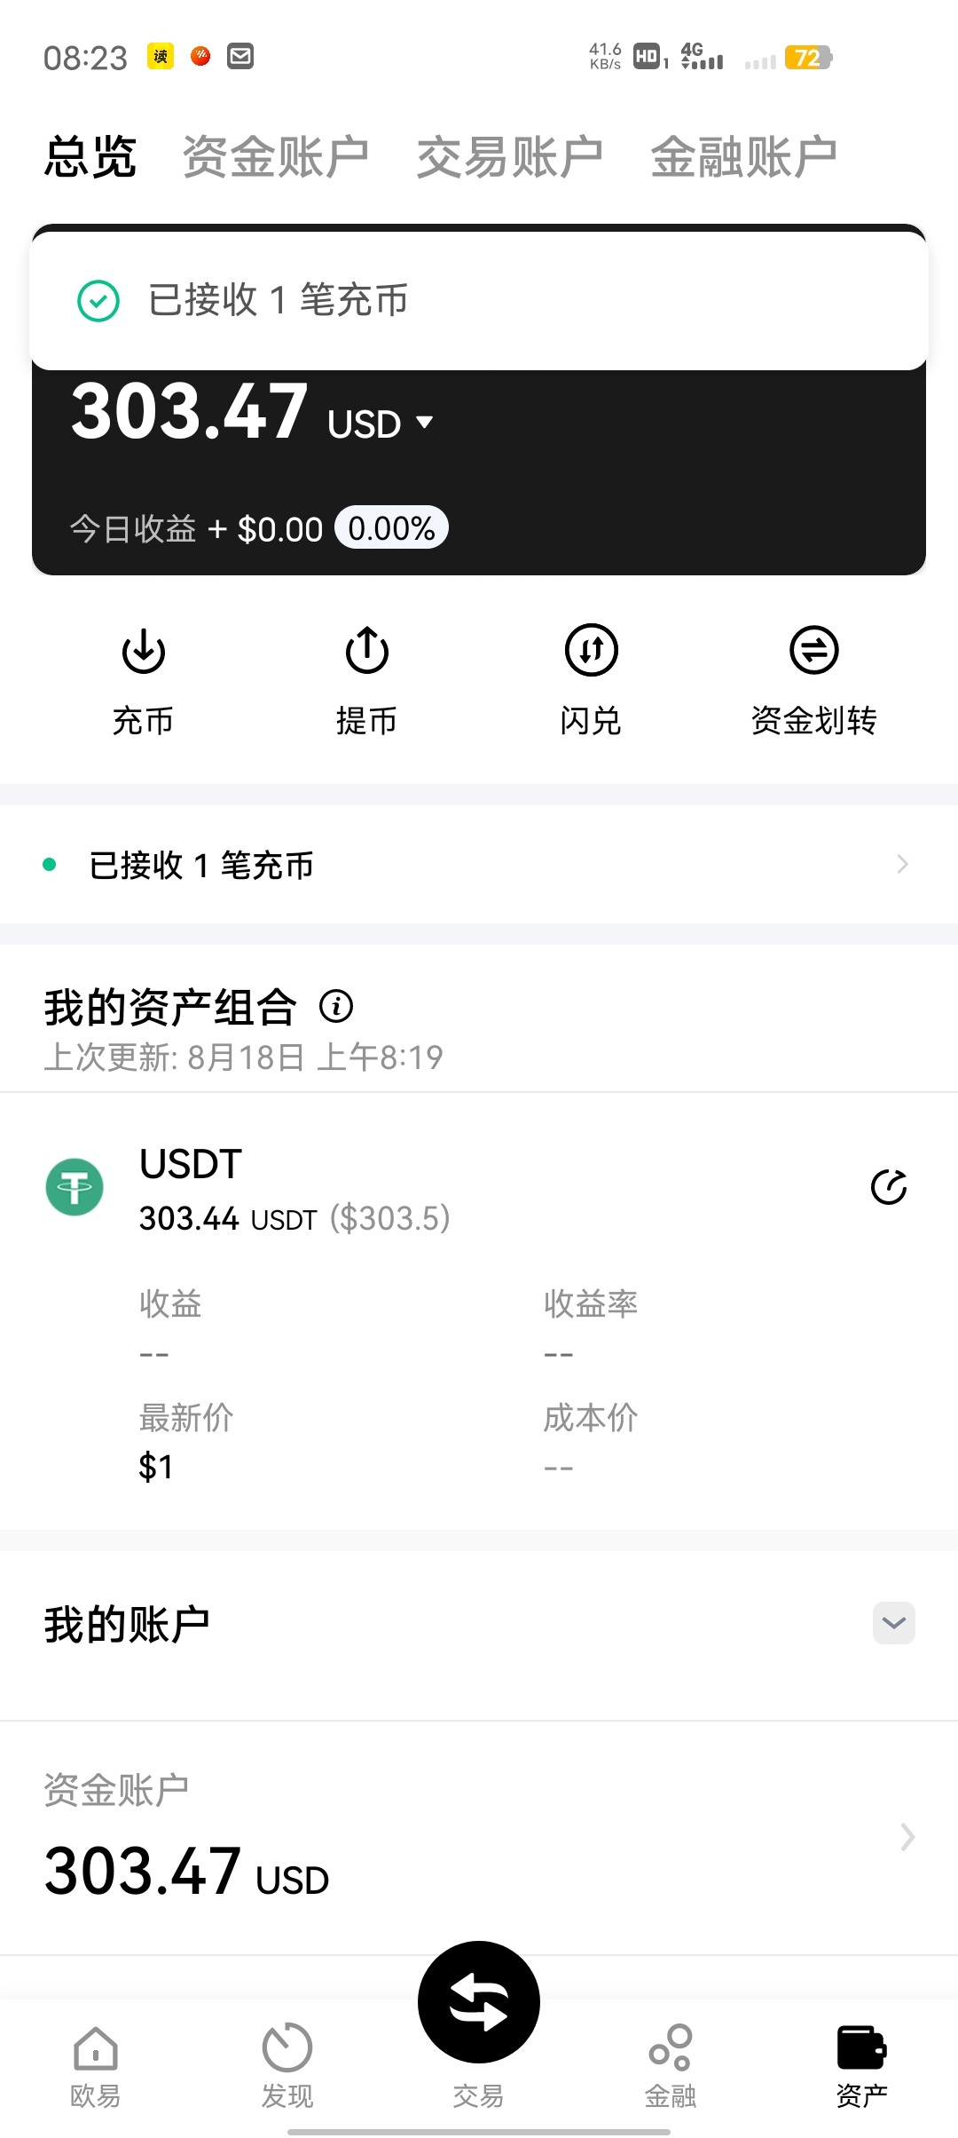The image size is (958, 2138).
Task: Switch to the 交易账户 top tab
Action: coord(509,157)
